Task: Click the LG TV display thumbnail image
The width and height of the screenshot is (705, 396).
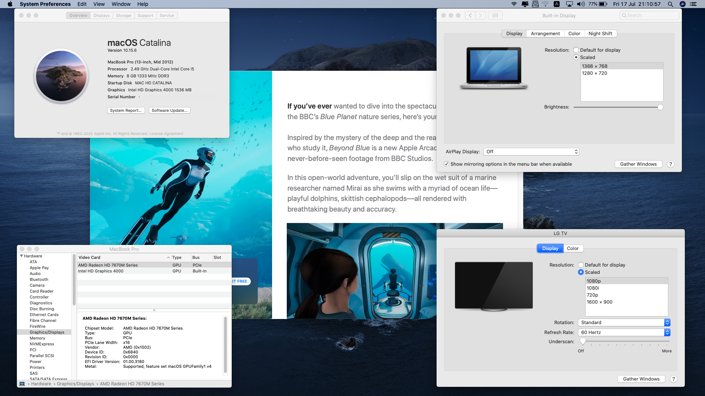Action: pos(493,286)
